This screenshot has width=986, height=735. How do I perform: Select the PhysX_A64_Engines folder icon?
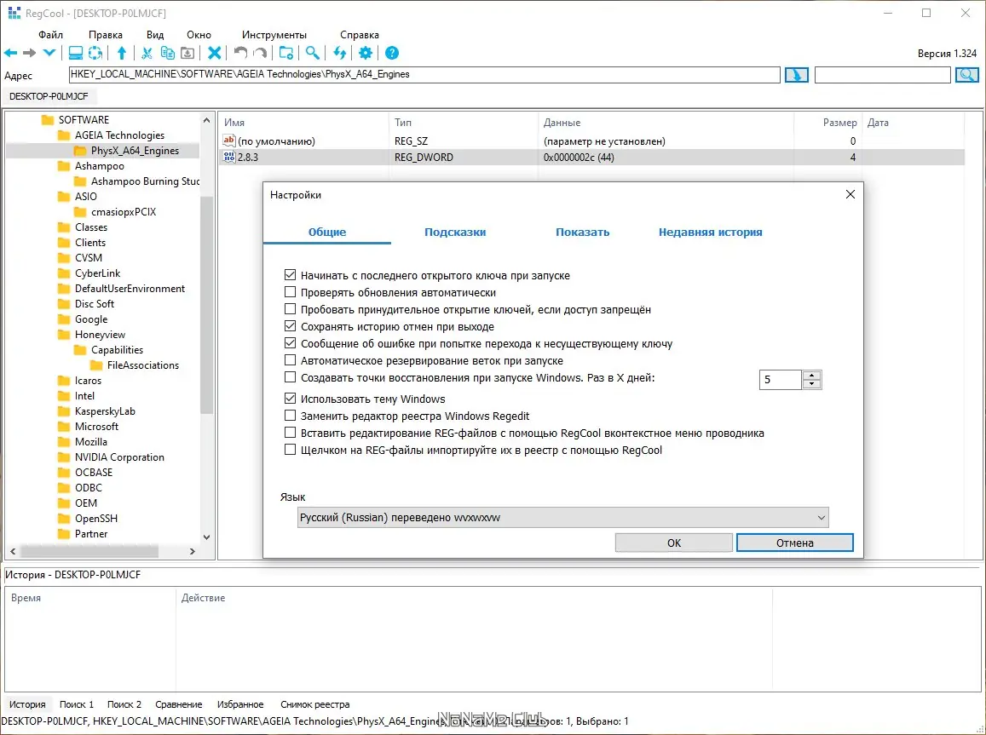point(80,151)
